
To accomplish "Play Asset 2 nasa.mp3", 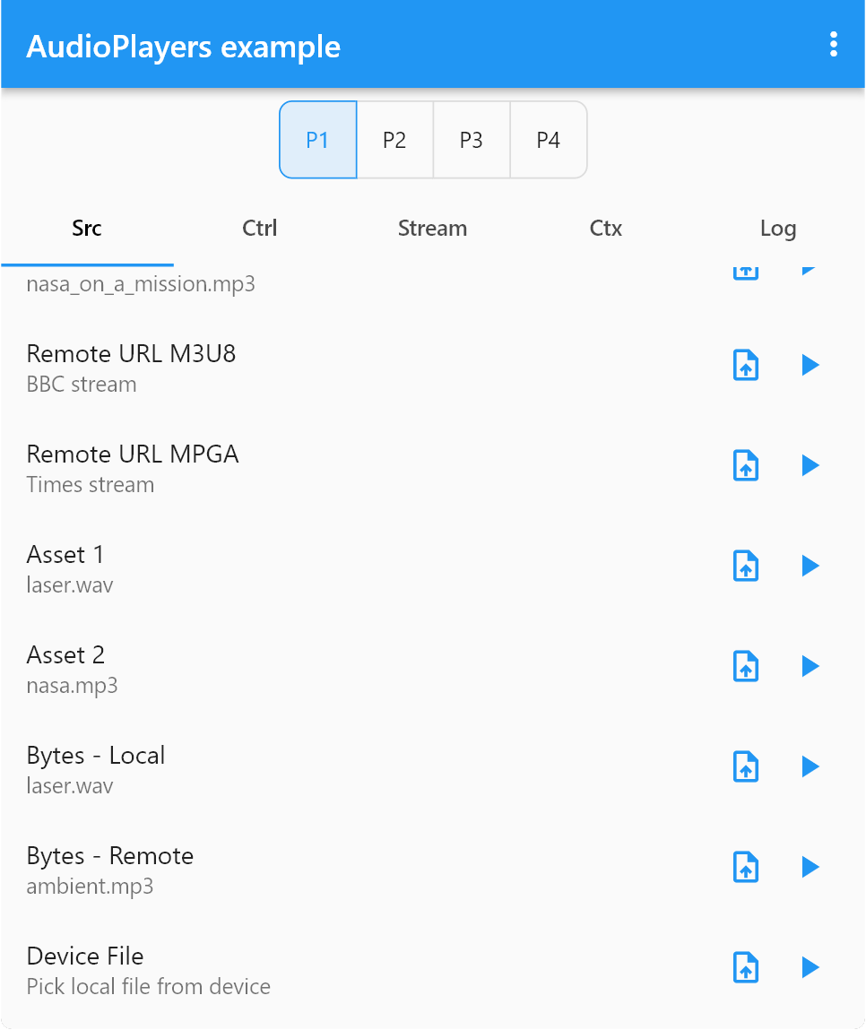I will (810, 666).
